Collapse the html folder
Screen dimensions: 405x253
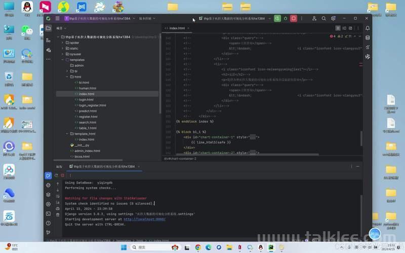[x=67, y=77]
